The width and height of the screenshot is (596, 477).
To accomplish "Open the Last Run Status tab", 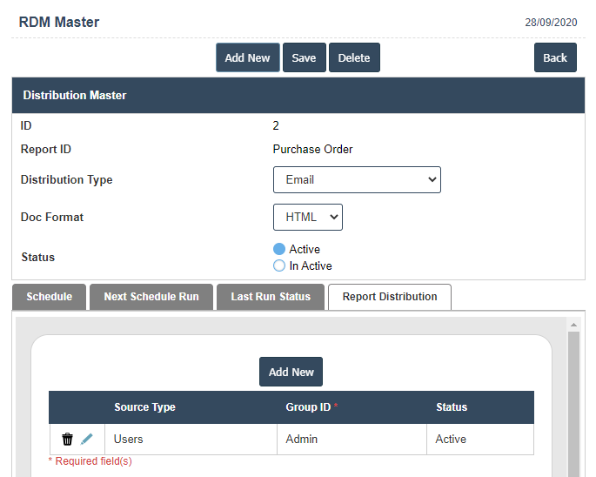I will (271, 297).
